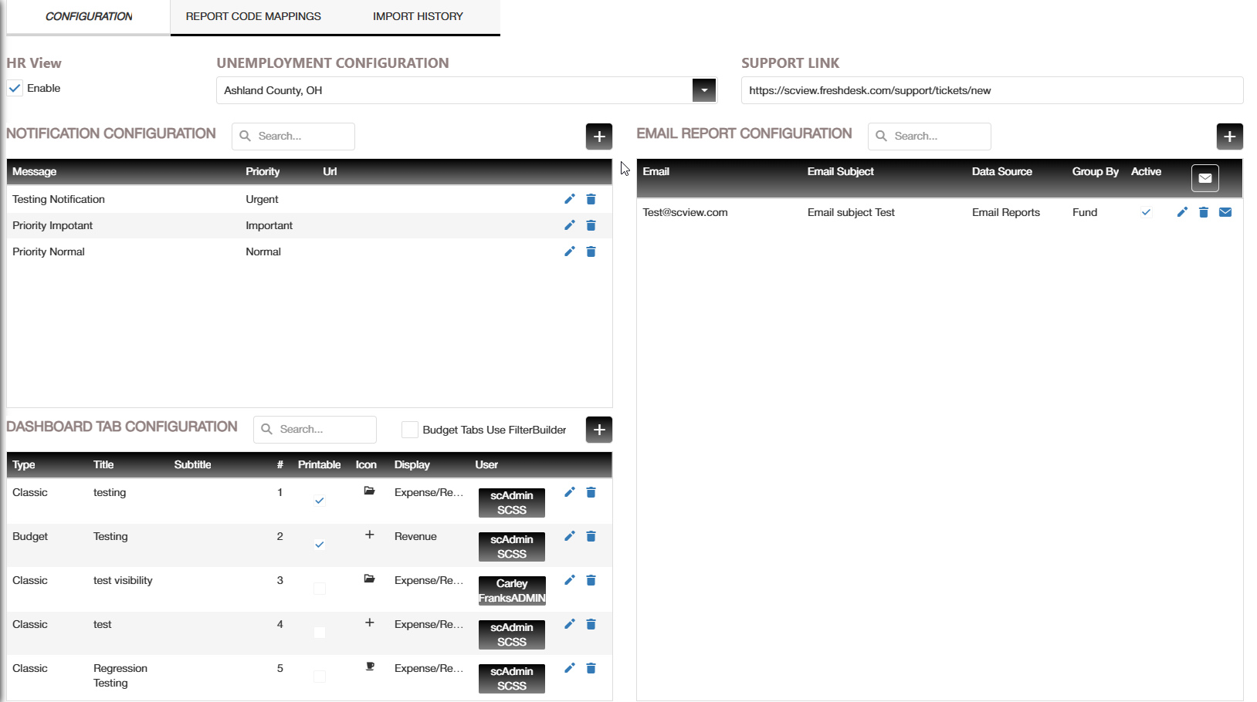Click the Notification Configuration search field

point(293,137)
